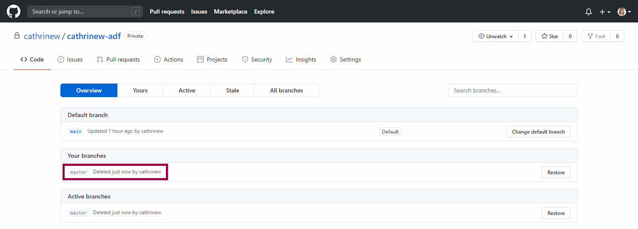Click Change default branch button
The width and height of the screenshot is (638, 229).
[x=538, y=131]
